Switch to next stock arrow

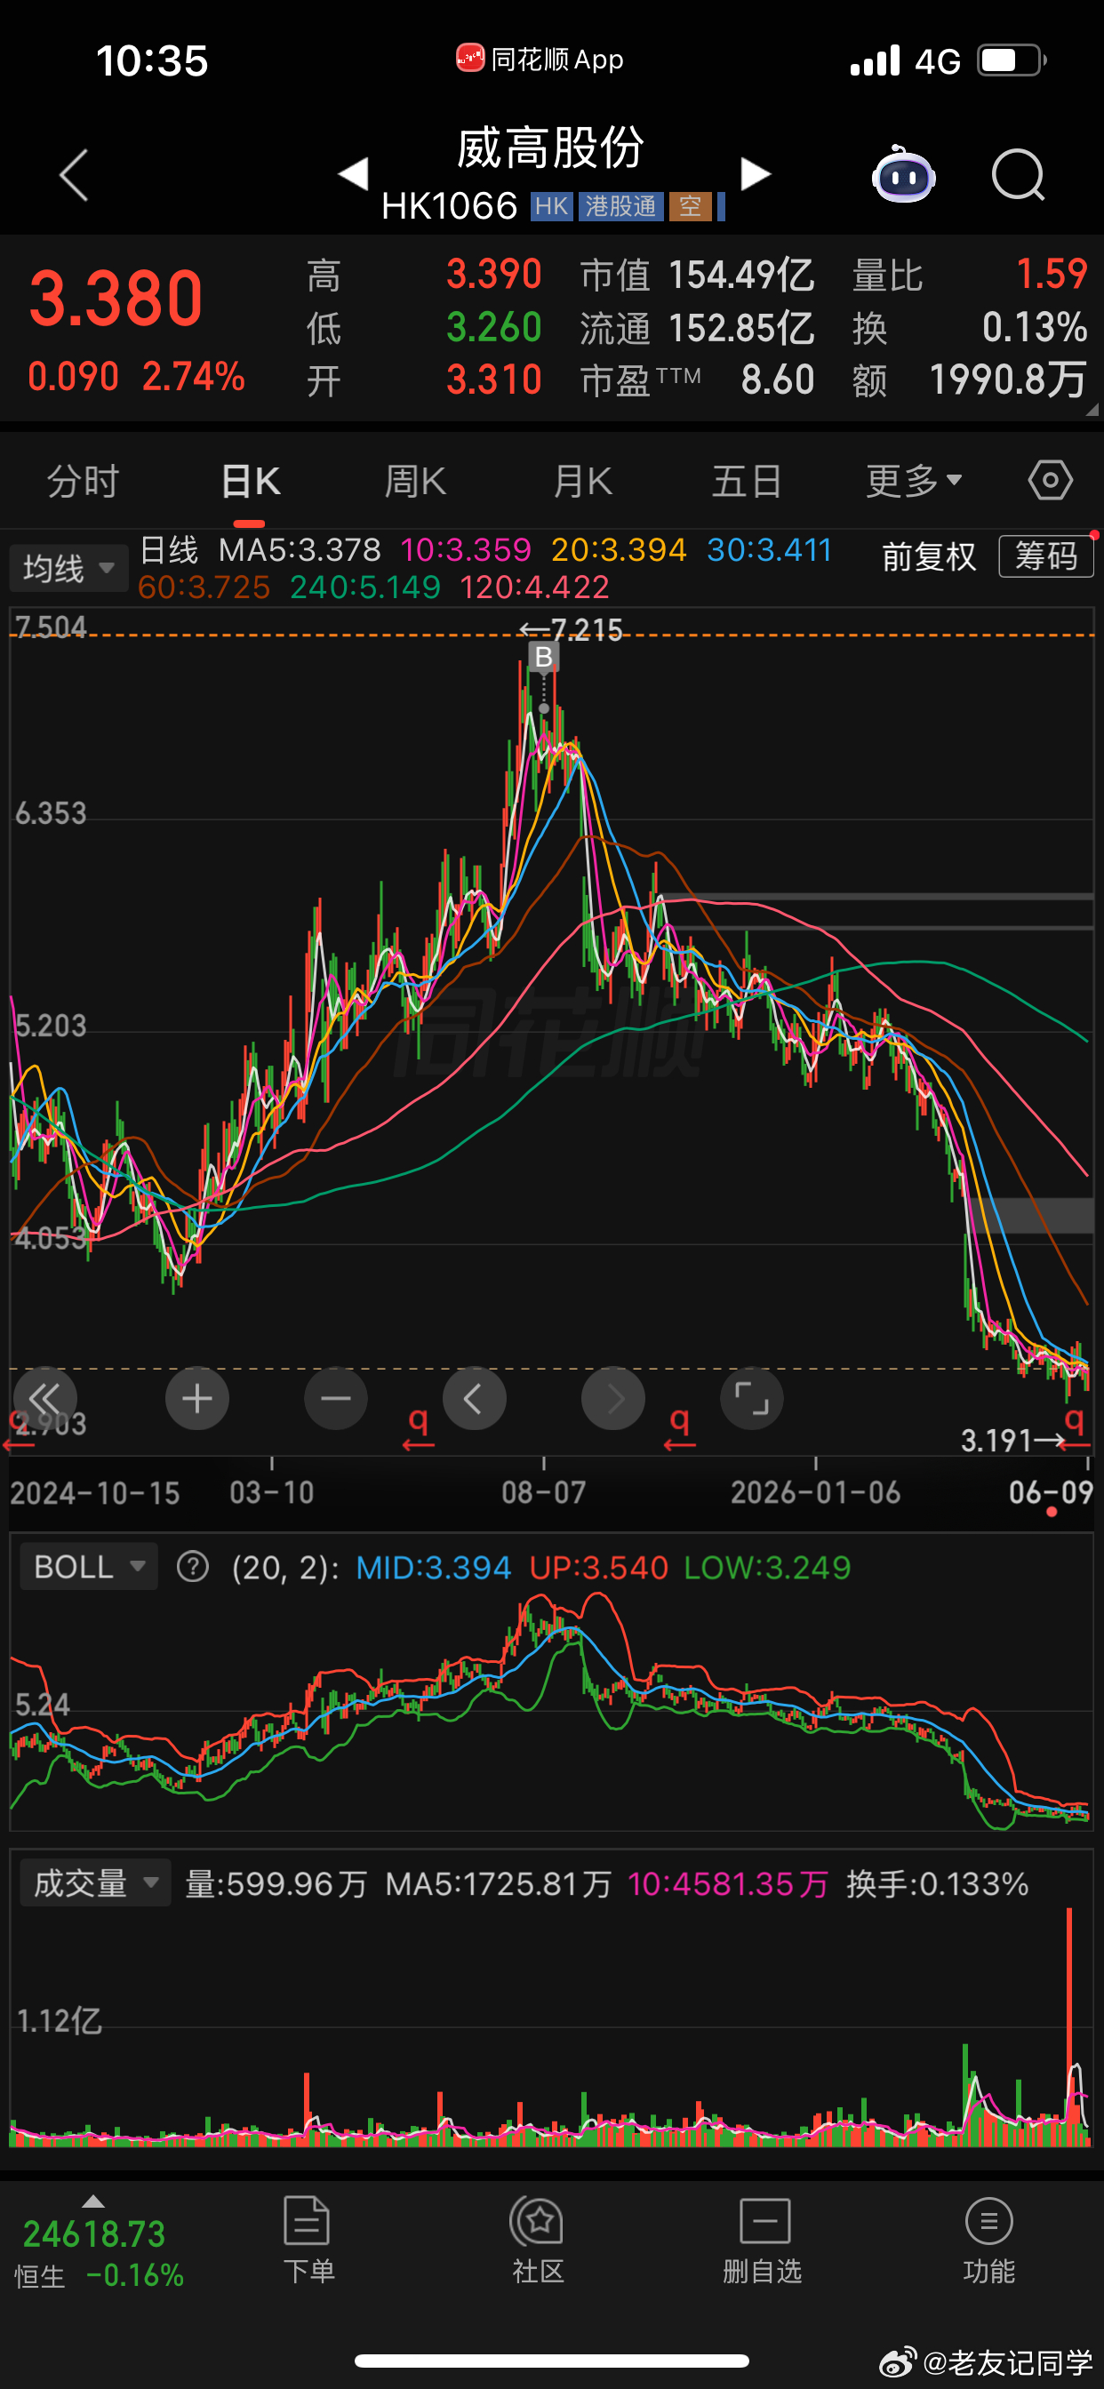click(x=756, y=173)
